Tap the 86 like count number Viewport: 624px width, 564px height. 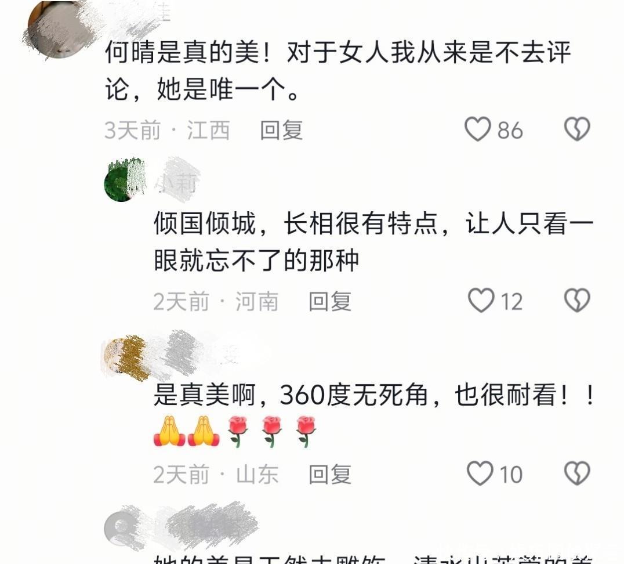[x=510, y=131]
